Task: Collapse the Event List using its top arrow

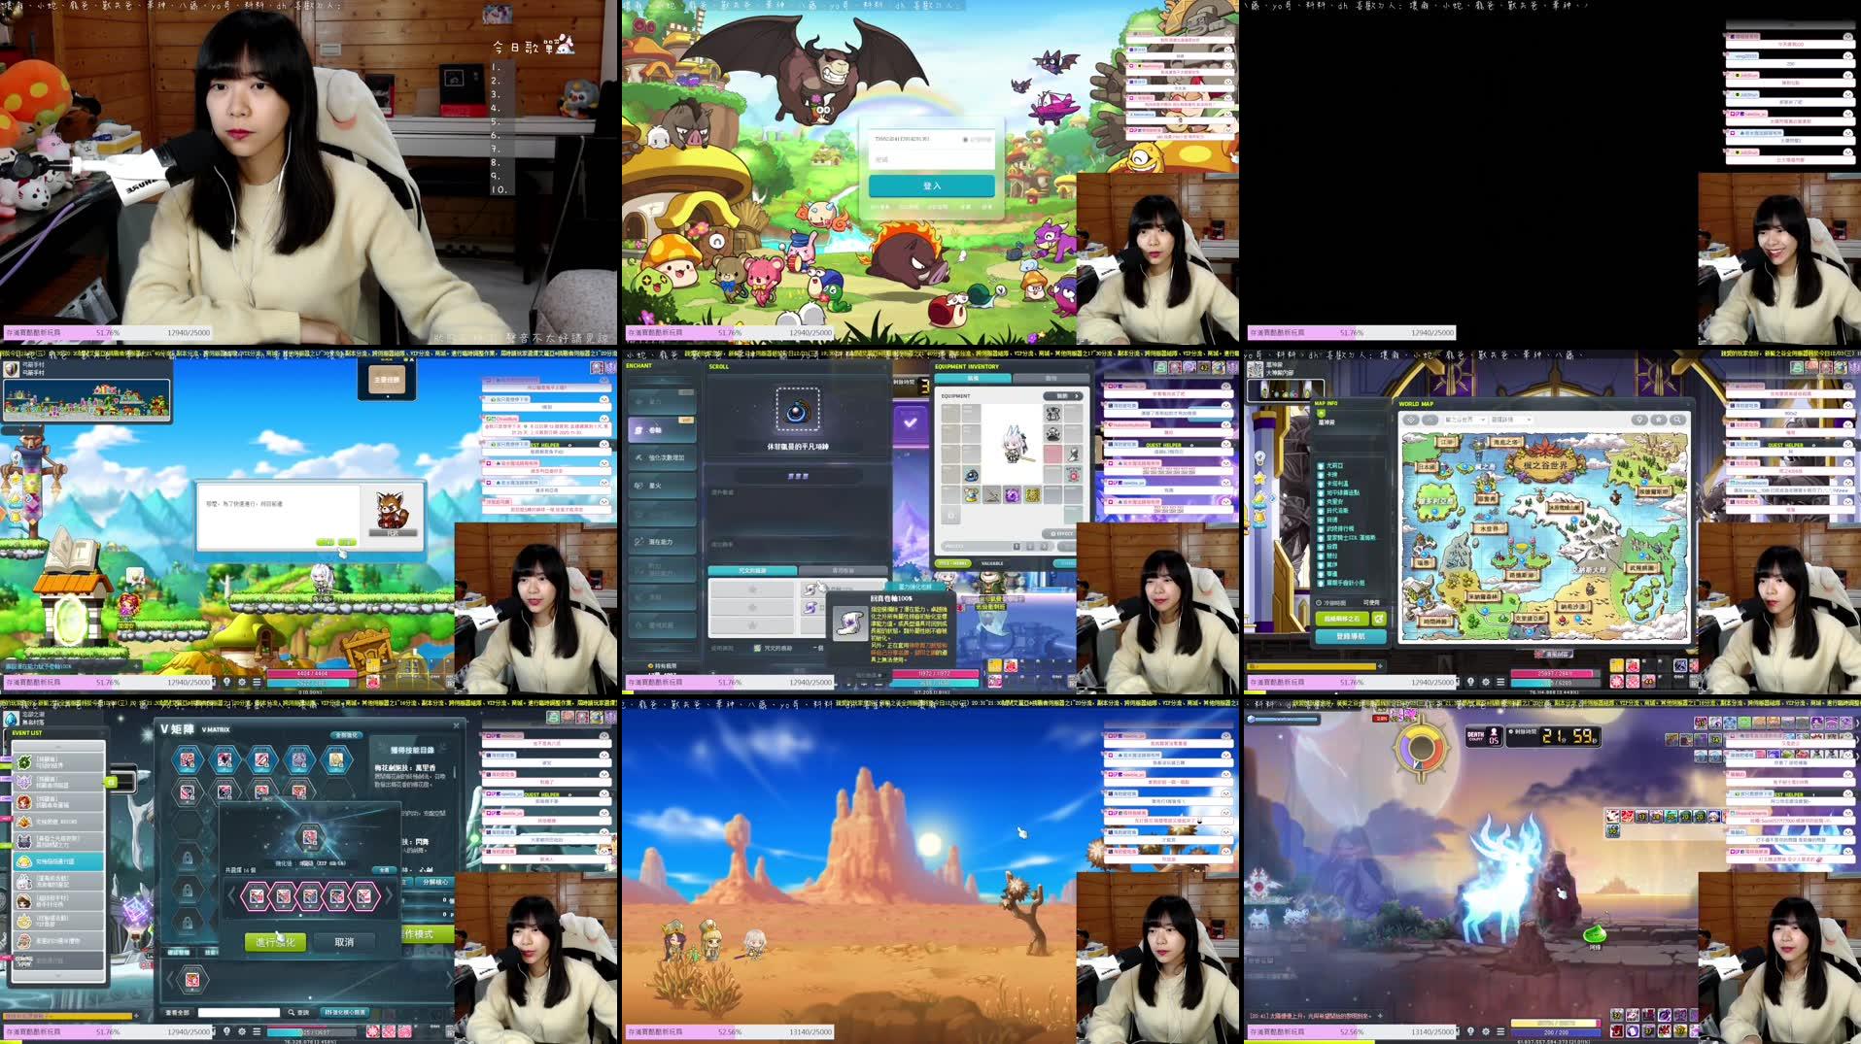Action: click(58, 747)
